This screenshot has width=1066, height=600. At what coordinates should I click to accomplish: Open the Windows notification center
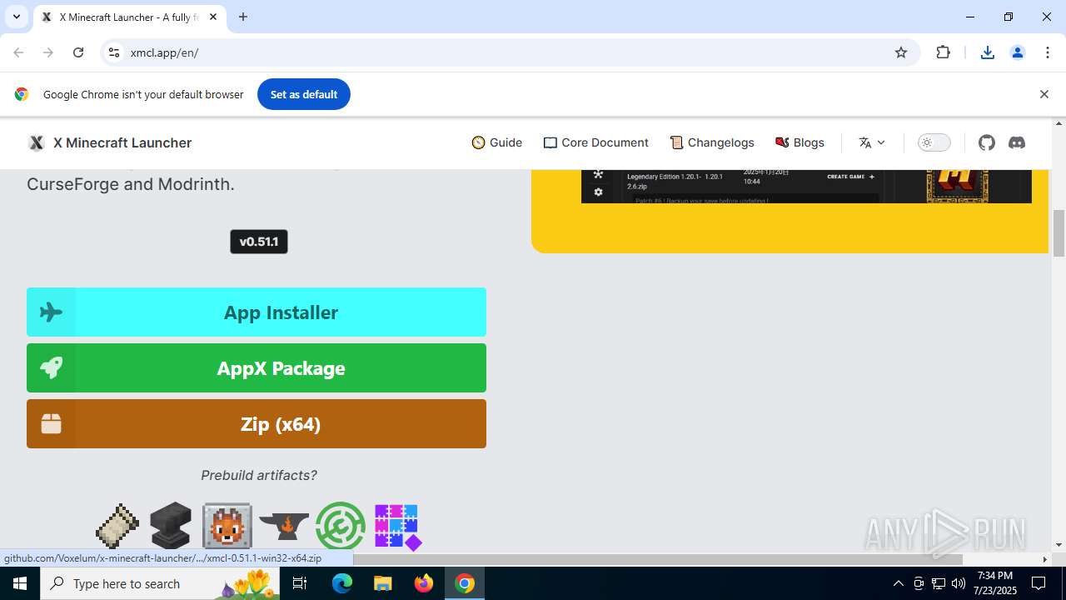click(x=1039, y=583)
